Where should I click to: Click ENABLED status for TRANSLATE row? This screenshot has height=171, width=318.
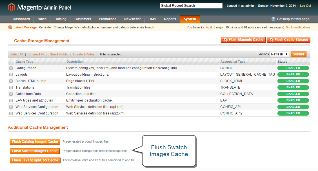[293, 87]
